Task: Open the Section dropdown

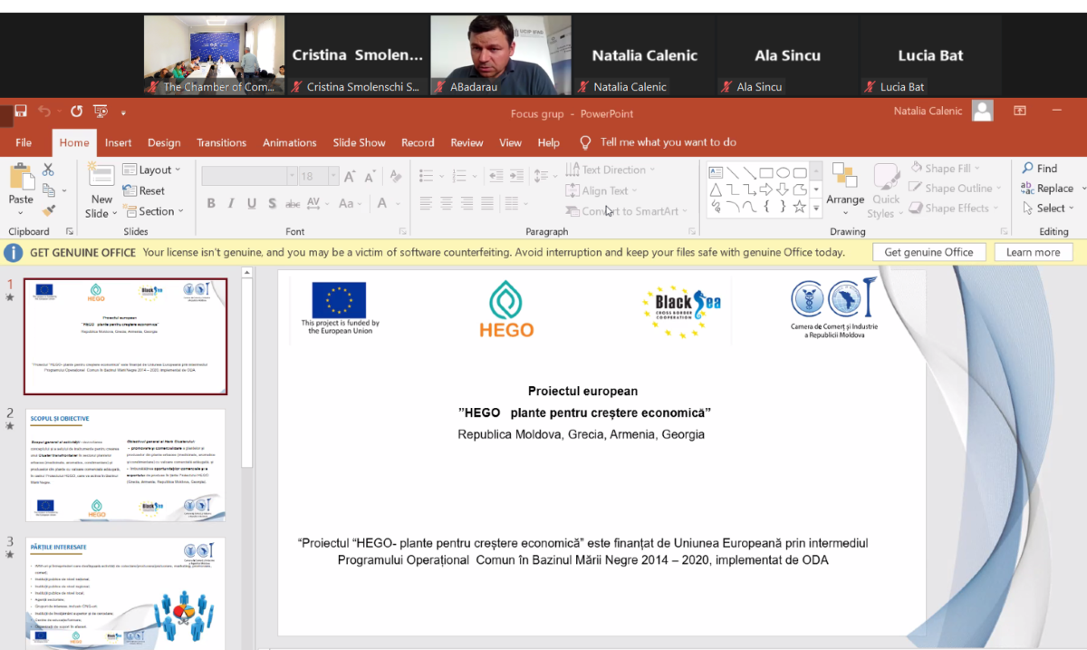Action: click(152, 211)
